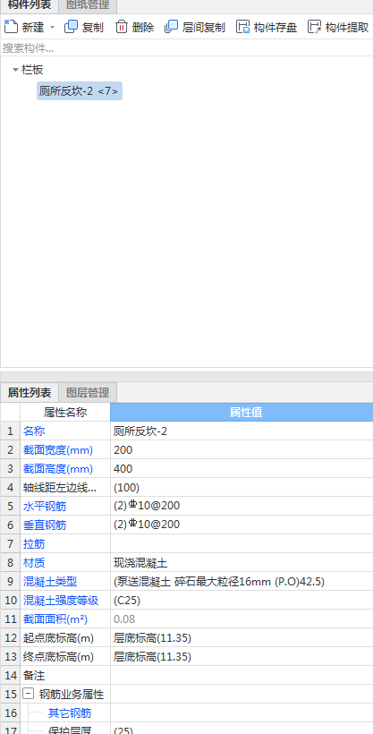Focus the 搜索构件 search field
The image size is (373, 734).
coord(187,47)
